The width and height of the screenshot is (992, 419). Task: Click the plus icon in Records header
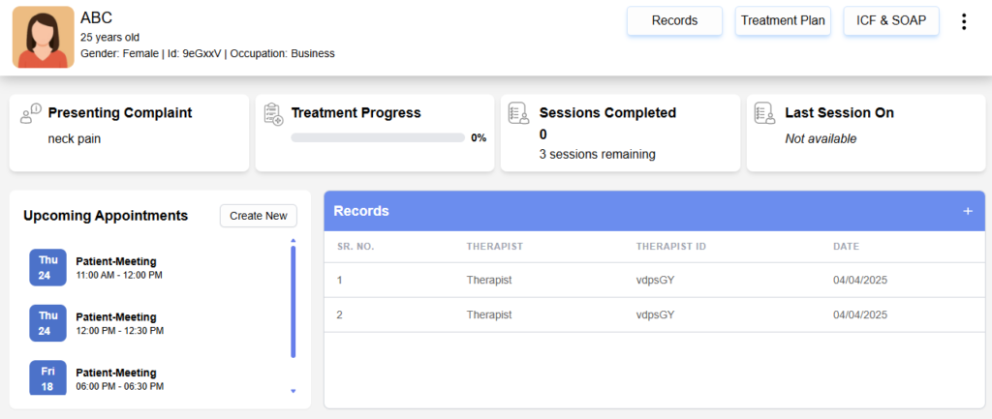point(968,211)
